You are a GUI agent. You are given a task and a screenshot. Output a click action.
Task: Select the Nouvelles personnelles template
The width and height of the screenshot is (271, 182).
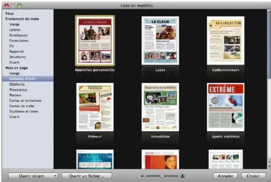click(x=95, y=41)
